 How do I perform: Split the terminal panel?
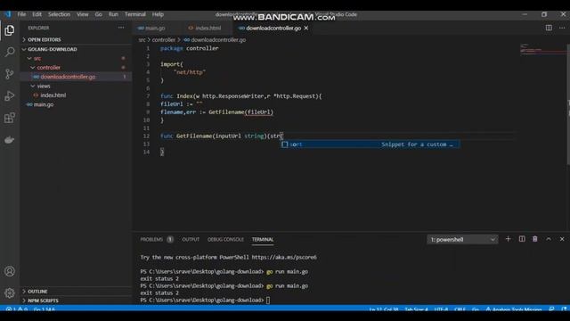(x=522, y=239)
